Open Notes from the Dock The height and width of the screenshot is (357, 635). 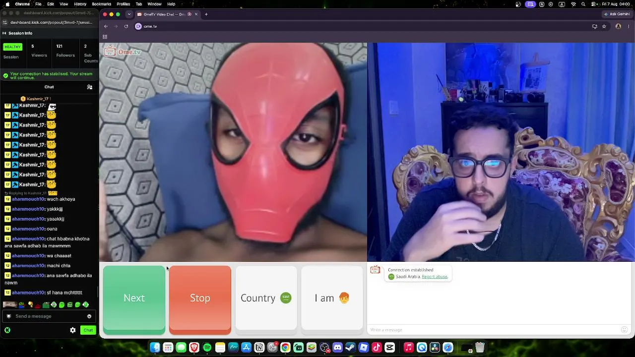click(x=220, y=348)
